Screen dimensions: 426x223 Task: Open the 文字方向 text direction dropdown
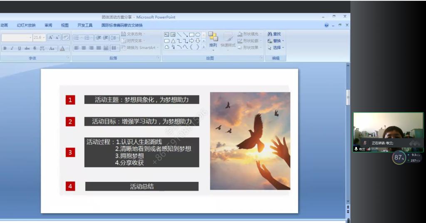click(133, 34)
